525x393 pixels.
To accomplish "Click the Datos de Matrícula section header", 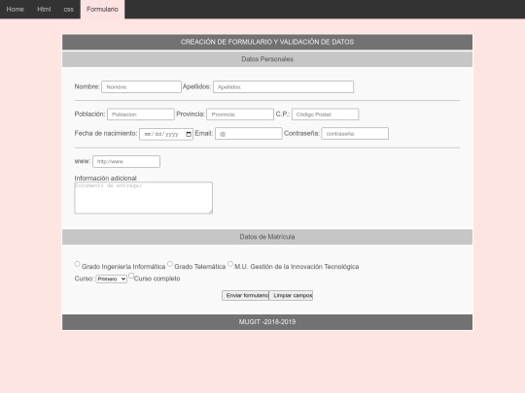I will [267, 237].
